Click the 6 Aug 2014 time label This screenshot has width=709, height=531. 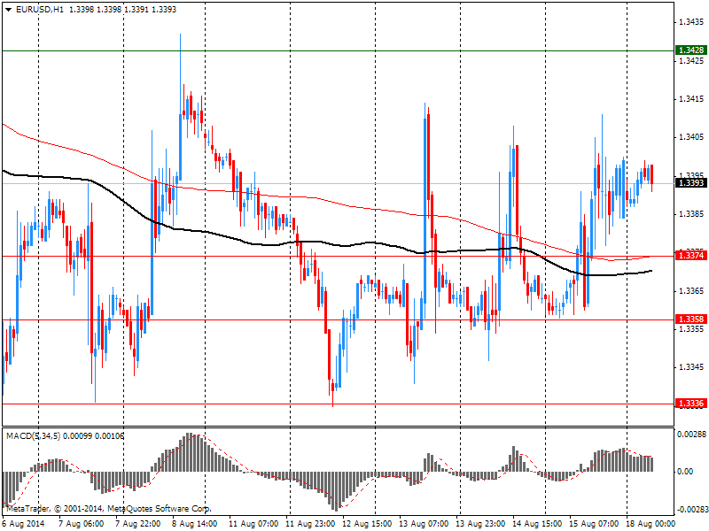[x=24, y=524]
